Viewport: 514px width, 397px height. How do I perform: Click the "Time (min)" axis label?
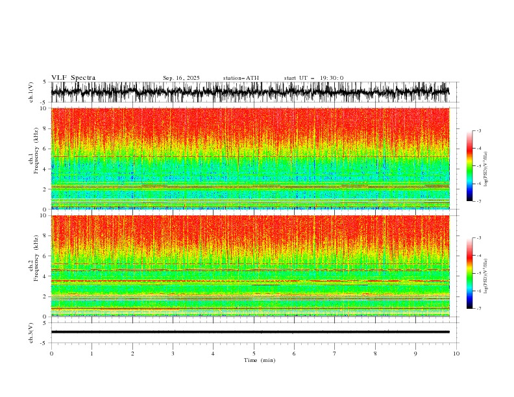pyautogui.click(x=260, y=360)
